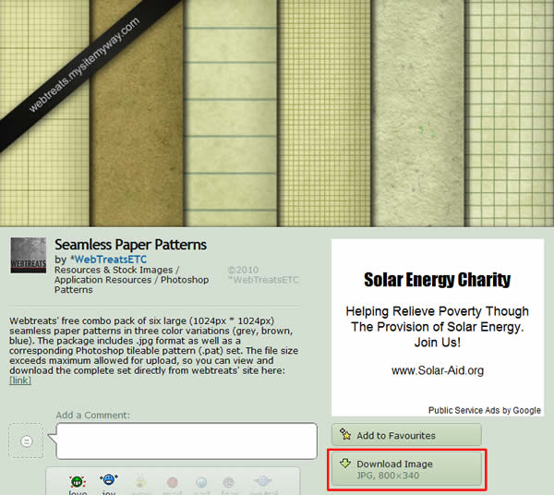Open WebTreatsETC author profile link
The width and height of the screenshot is (554, 495).
[x=108, y=260]
